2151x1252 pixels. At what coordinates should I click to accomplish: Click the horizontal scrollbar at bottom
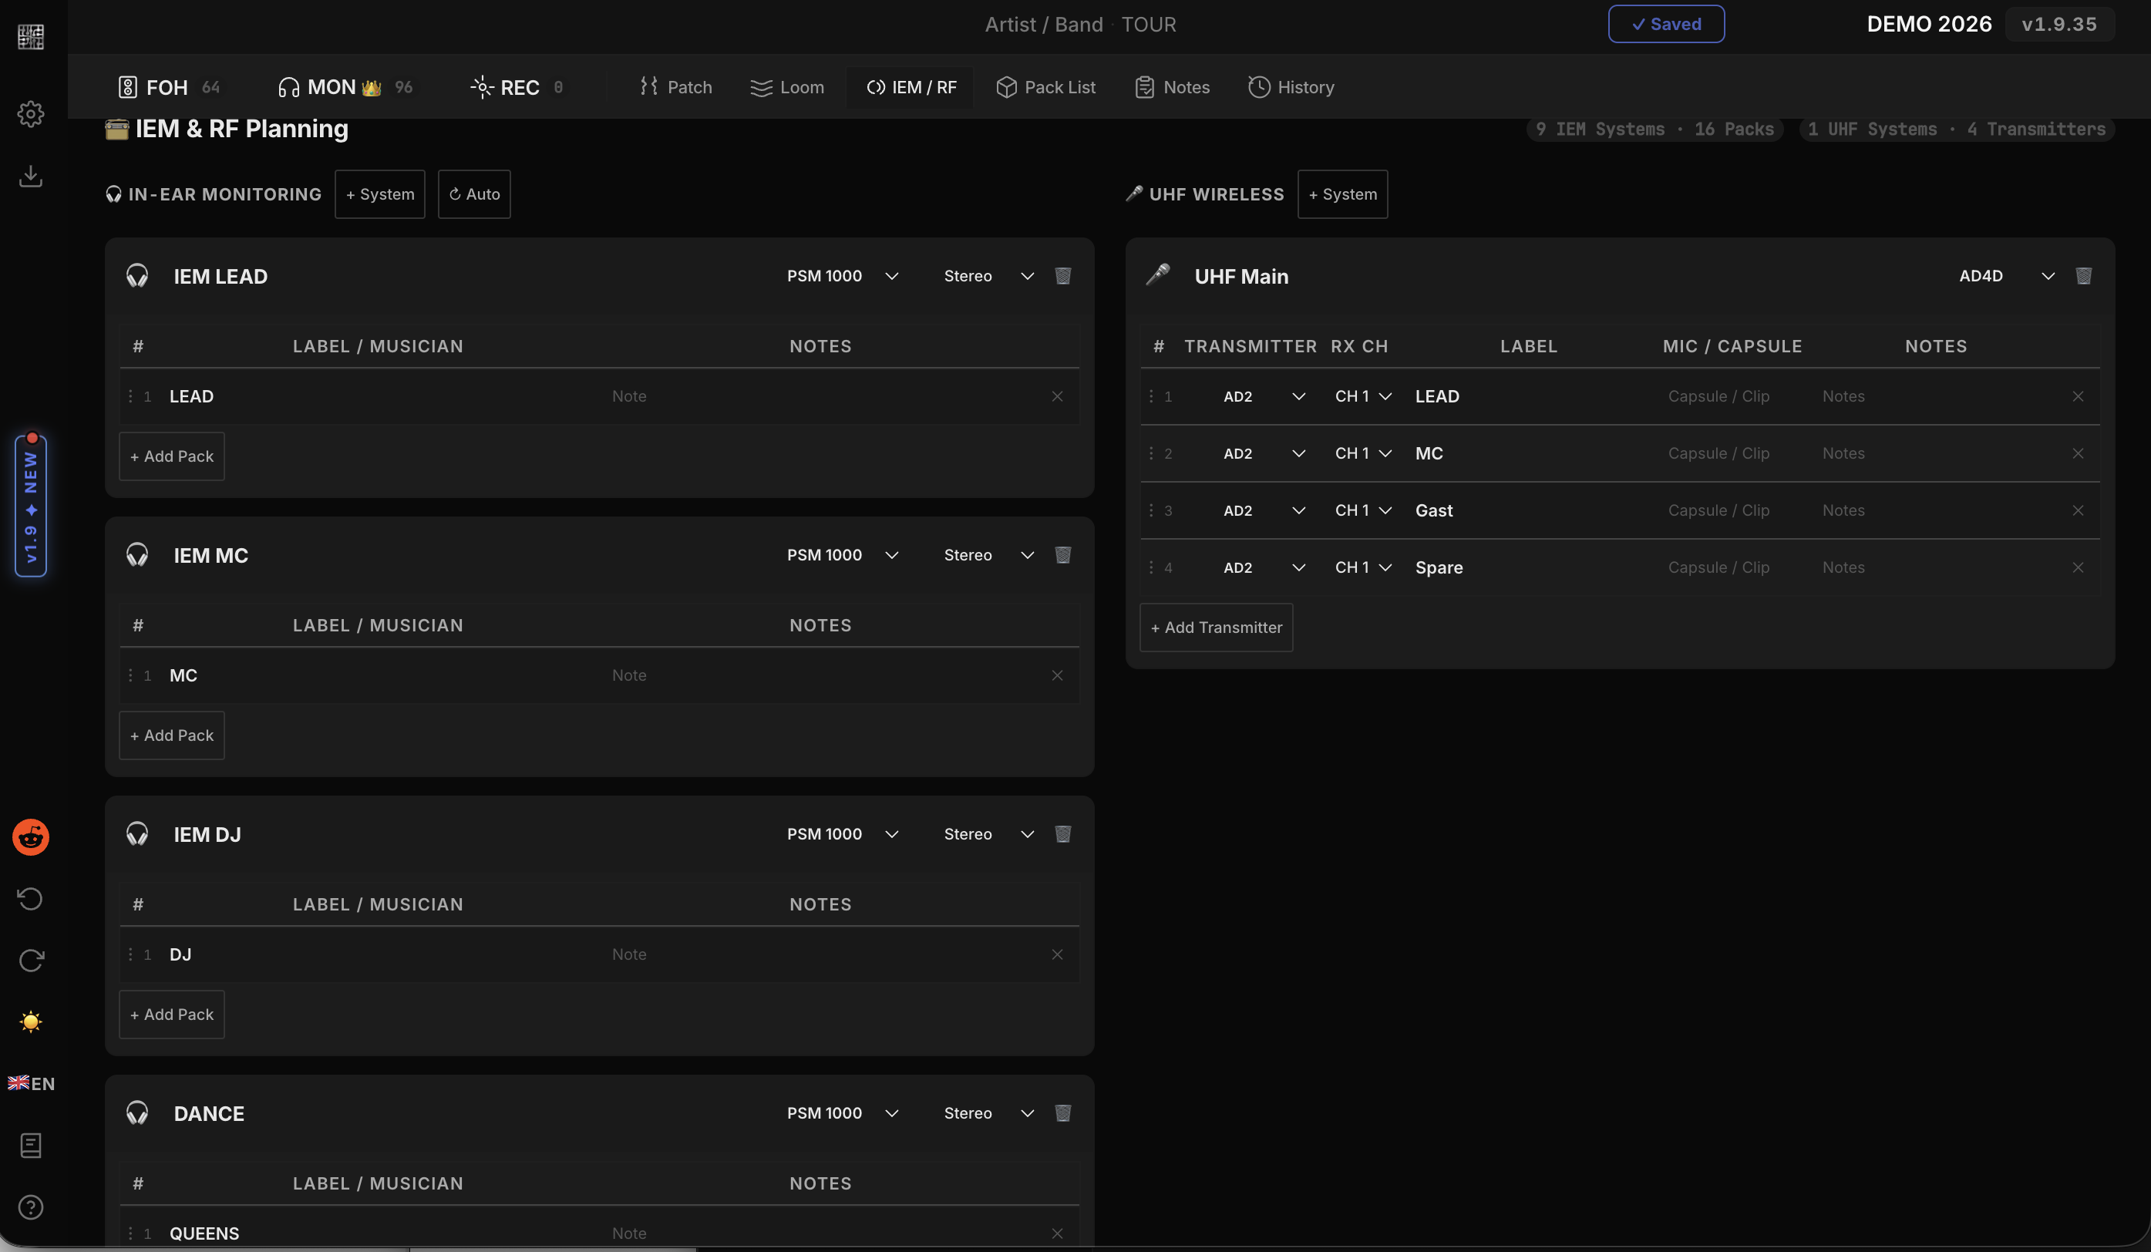(x=552, y=1249)
